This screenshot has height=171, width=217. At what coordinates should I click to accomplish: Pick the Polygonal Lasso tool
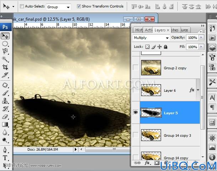5,51
